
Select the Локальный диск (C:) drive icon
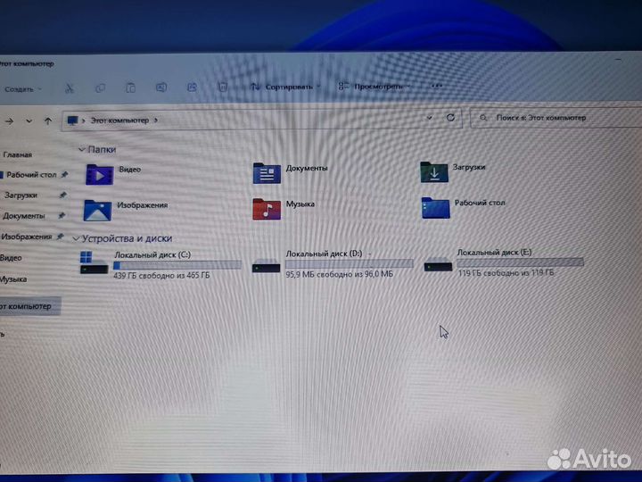pos(94,263)
